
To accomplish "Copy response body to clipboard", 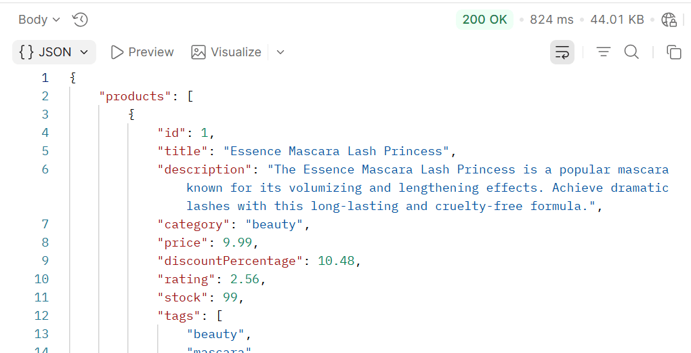I will coord(674,52).
